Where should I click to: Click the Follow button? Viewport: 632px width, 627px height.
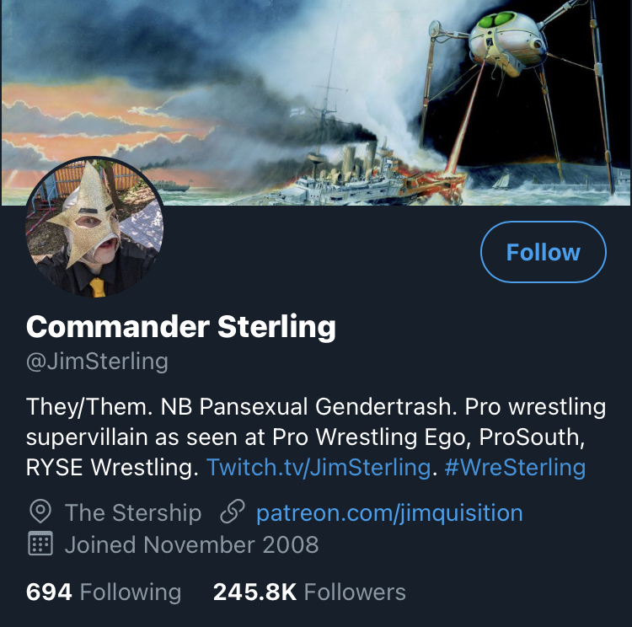coord(543,252)
